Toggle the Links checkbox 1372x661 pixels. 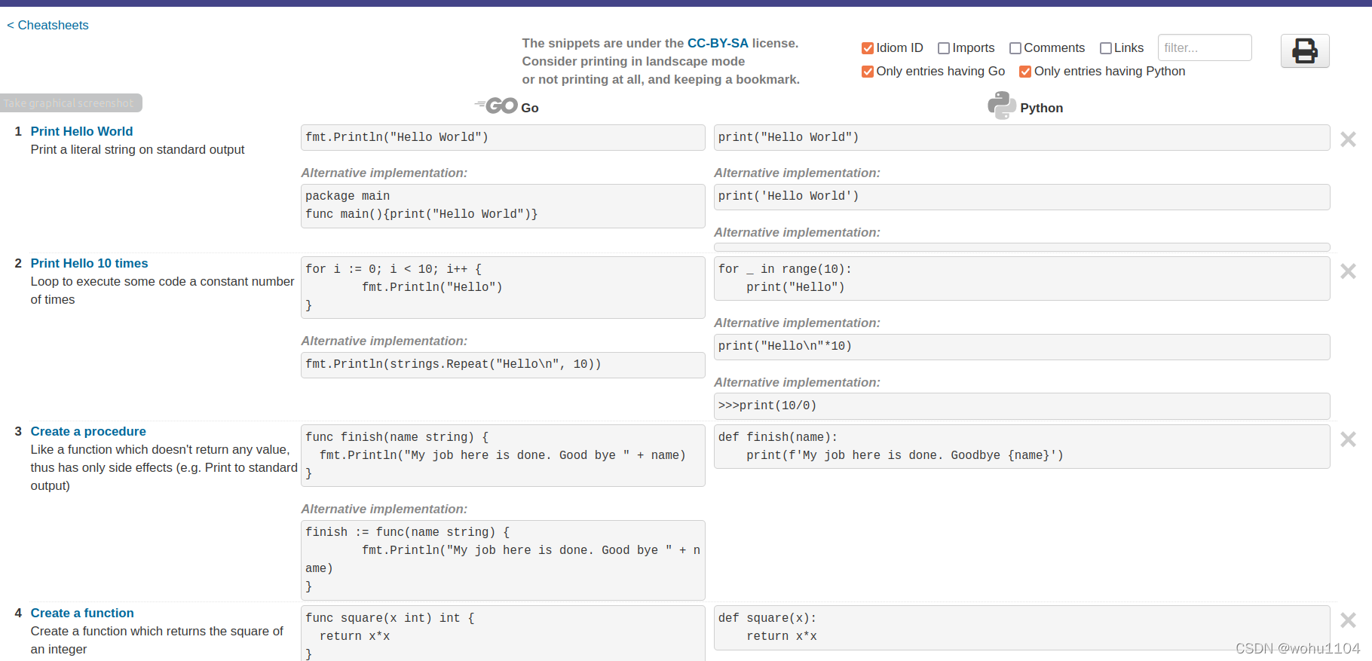pos(1106,48)
